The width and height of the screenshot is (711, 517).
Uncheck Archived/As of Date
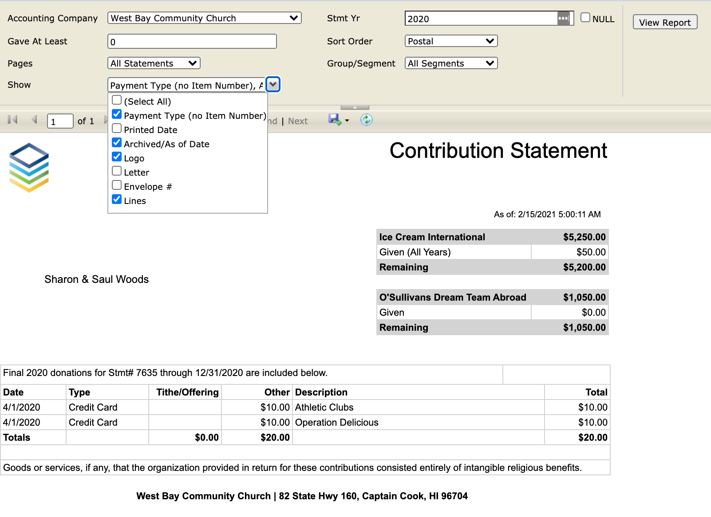click(x=117, y=143)
